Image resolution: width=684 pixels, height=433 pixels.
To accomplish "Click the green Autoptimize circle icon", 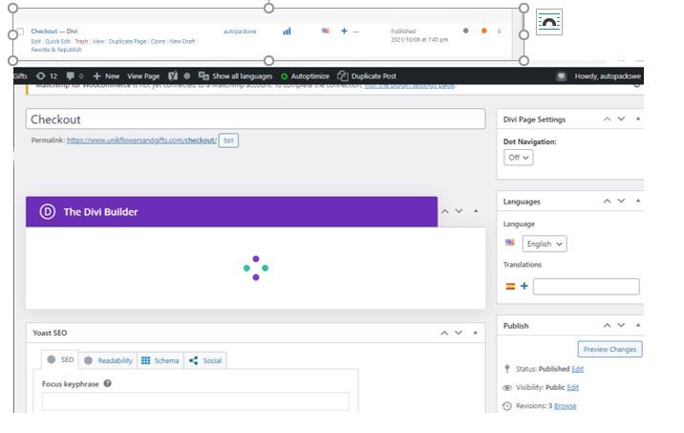I will (284, 76).
